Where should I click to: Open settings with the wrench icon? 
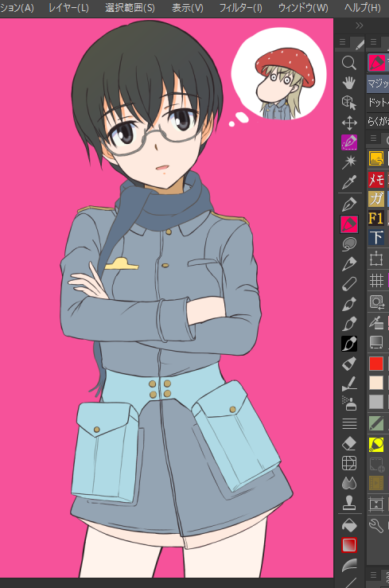click(x=376, y=526)
